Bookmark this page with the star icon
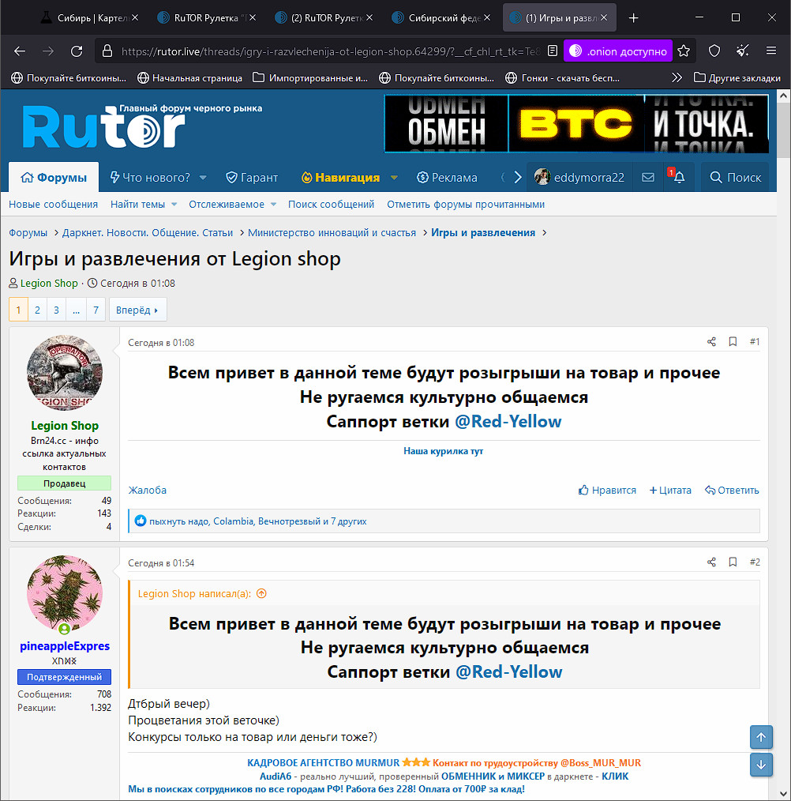Image resolution: width=791 pixels, height=801 pixels. click(684, 51)
